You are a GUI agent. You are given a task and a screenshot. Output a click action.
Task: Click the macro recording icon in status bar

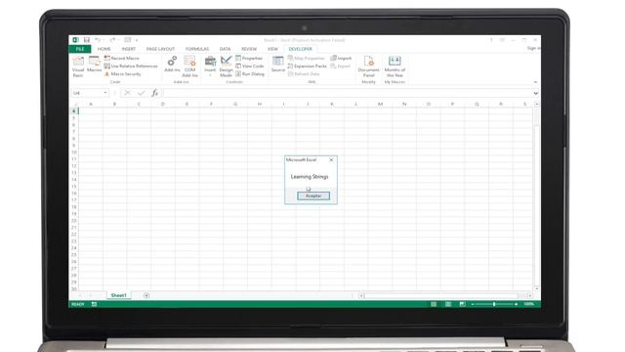pyautogui.click(x=94, y=304)
